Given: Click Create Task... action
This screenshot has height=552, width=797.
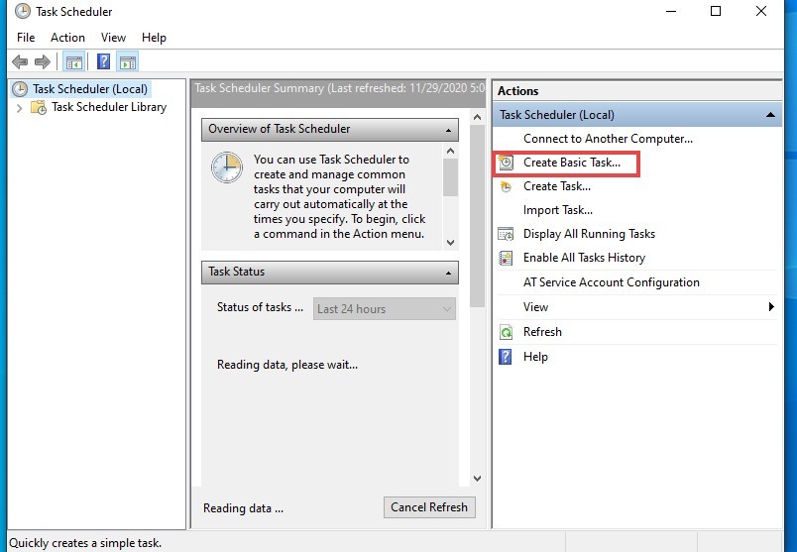Looking at the screenshot, I should point(557,186).
